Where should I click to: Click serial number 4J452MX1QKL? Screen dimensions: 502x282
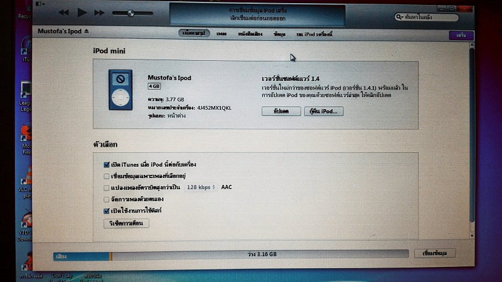(x=214, y=108)
